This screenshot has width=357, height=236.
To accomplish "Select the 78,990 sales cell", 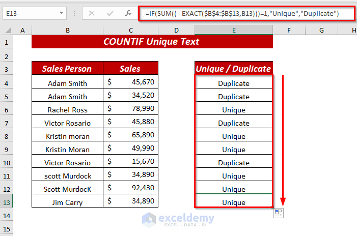I will pyautogui.click(x=130, y=108).
